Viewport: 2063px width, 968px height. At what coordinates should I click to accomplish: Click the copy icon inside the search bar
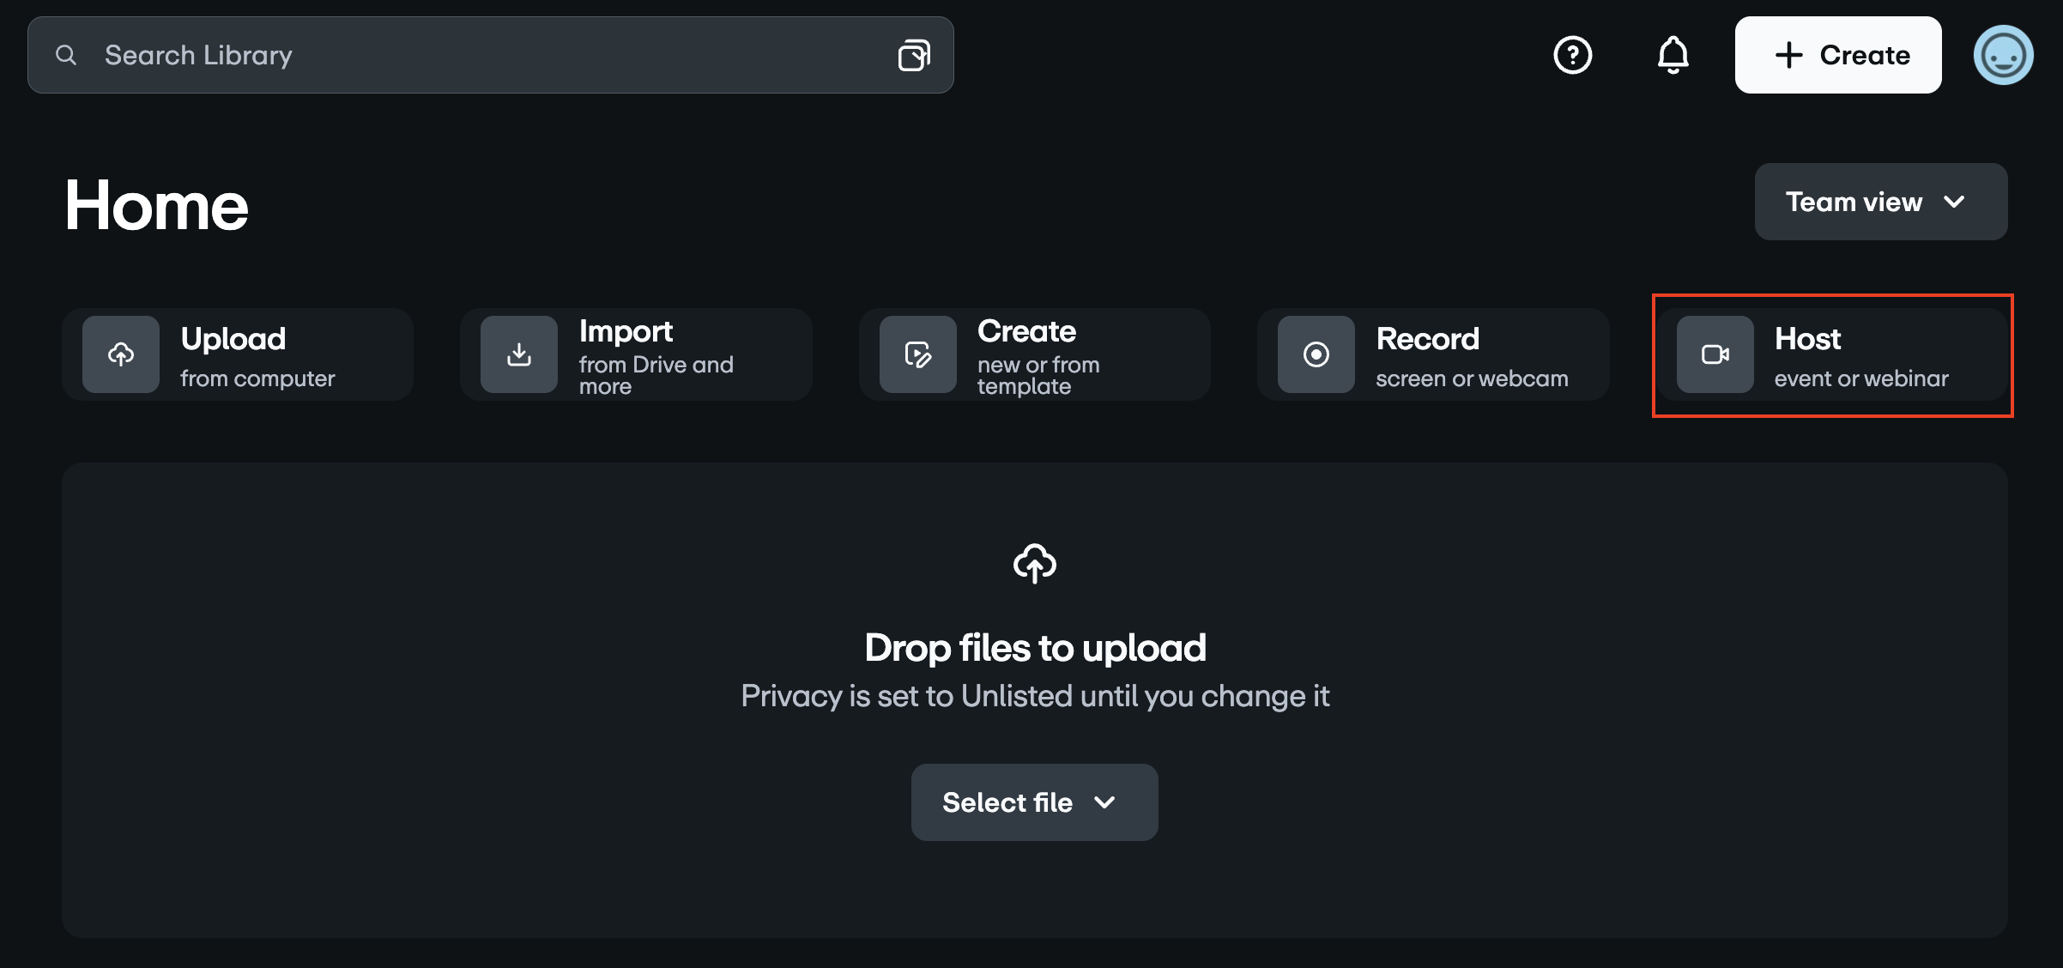click(913, 54)
